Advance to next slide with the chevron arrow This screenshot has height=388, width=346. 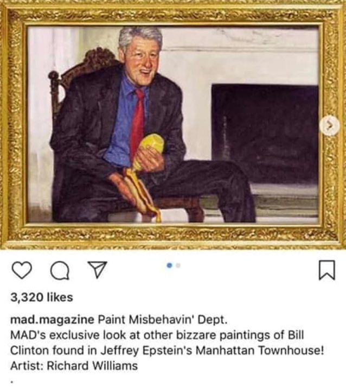[329, 126]
